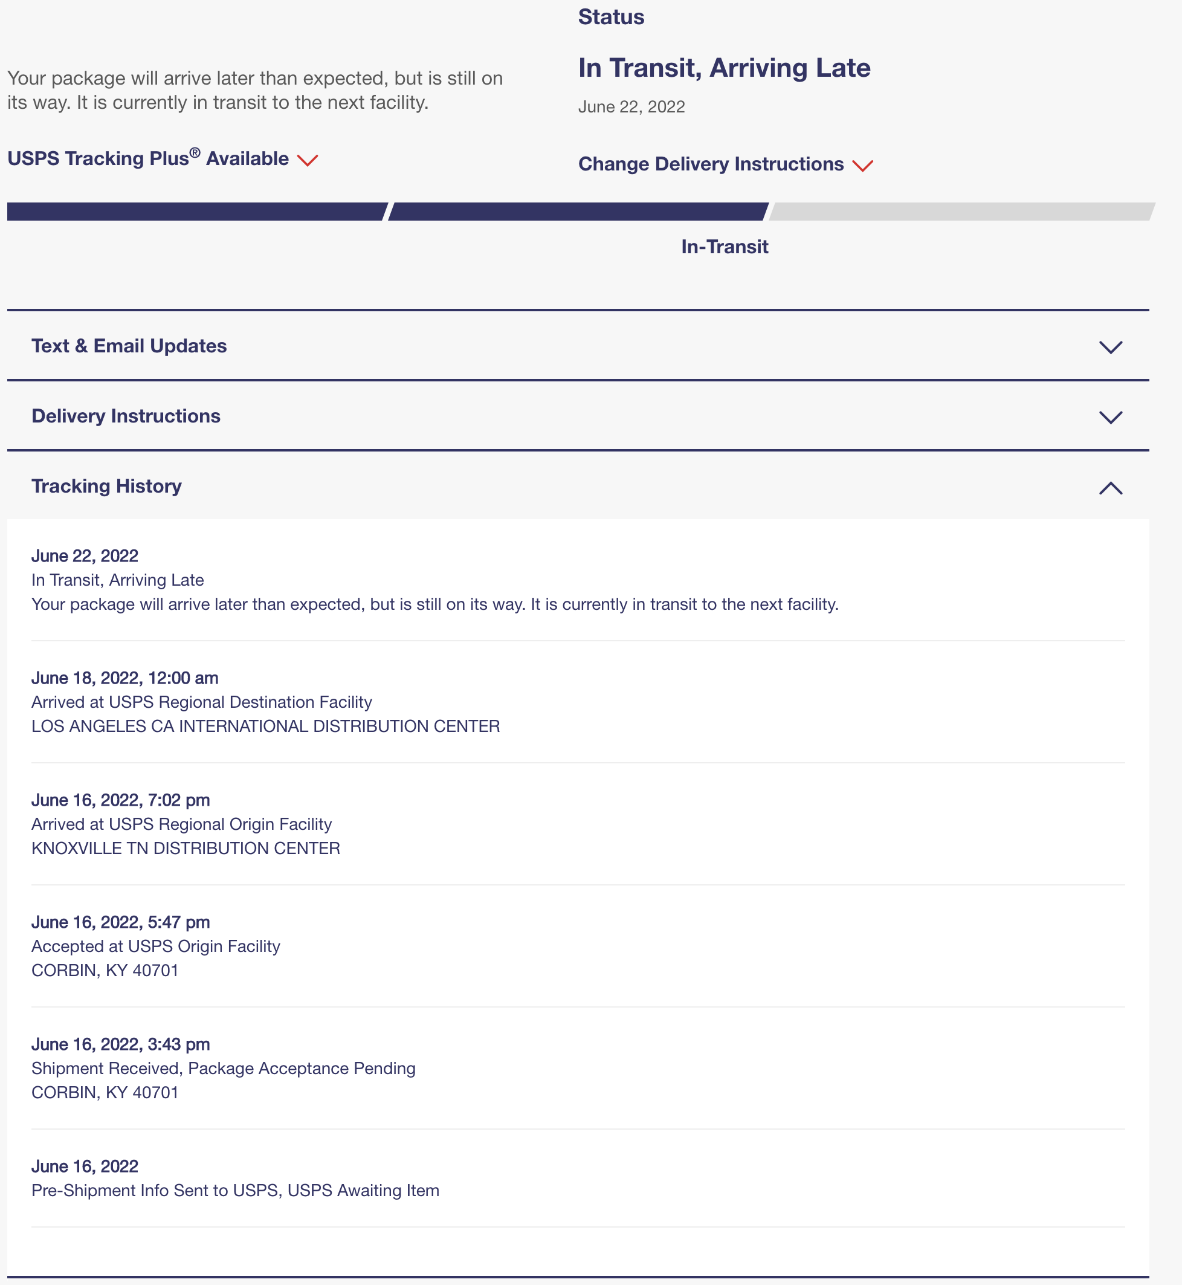Open Change Delivery Instructions link
Screen dimensions: 1182x1285
711,164
